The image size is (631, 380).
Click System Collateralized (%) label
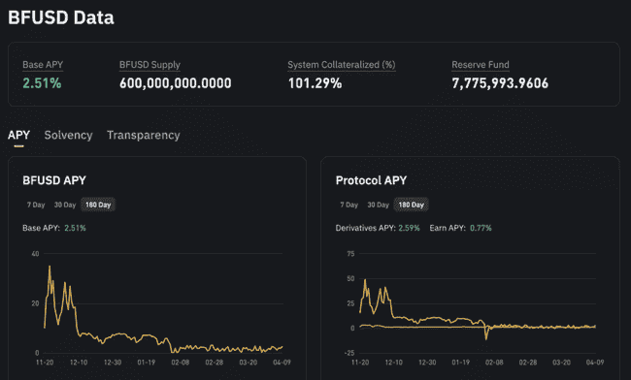(x=342, y=65)
